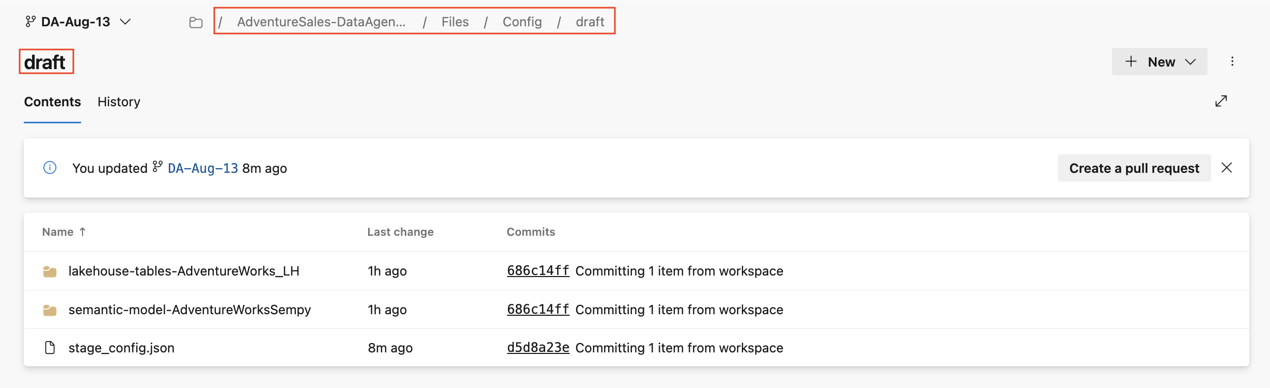
Task: Click the branch icon beside DA-Aug-13
Action: (x=30, y=21)
